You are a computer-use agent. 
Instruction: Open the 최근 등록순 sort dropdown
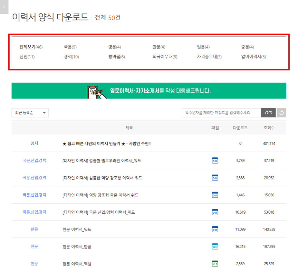(30, 113)
